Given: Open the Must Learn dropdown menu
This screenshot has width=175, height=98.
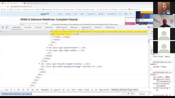Looking at the screenshot, I should 91,14.
